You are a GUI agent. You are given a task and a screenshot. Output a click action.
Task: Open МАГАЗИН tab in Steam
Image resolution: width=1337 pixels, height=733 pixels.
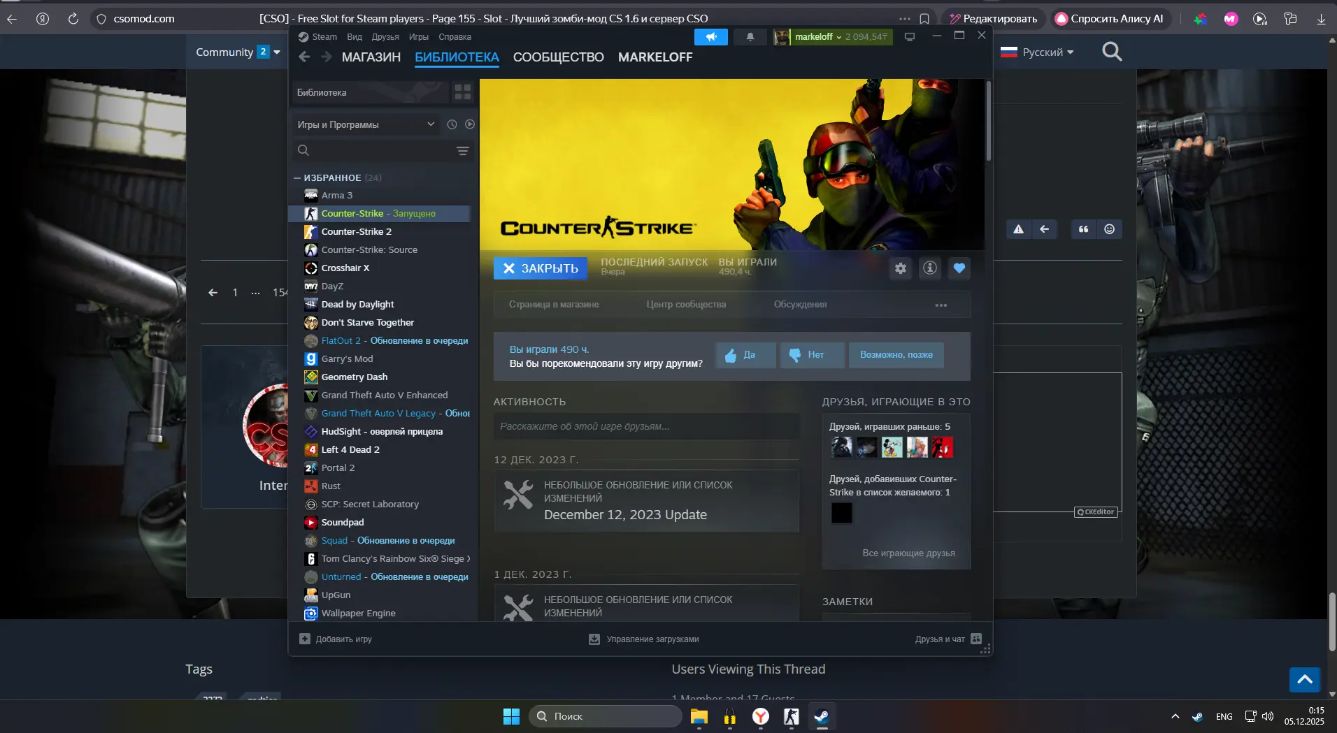tap(371, 57)
